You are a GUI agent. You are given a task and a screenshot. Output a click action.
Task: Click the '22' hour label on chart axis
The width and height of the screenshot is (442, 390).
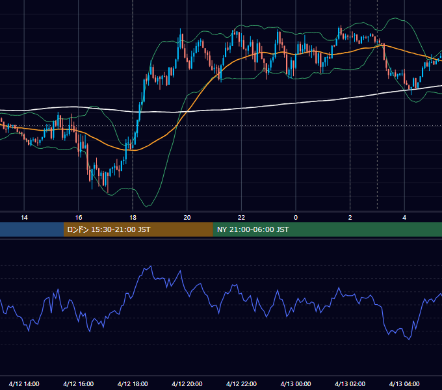tap(241, 218)
